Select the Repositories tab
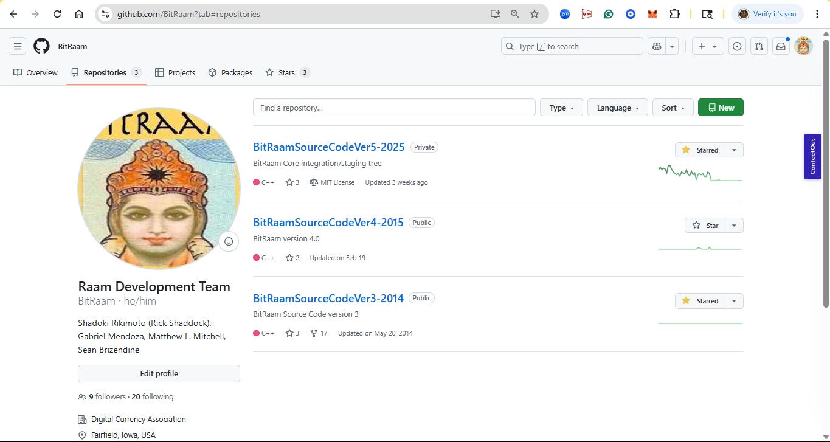Image resolution: width=830 pixels, height=442 pixels. coord(106,72)
